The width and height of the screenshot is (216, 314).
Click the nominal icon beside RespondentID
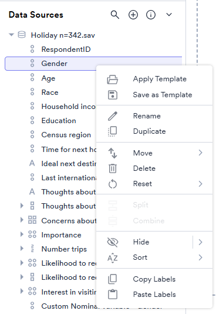click(x=32, y=49)
